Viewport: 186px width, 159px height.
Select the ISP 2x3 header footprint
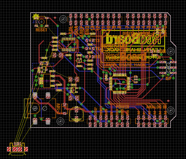[x=168, y=67]
